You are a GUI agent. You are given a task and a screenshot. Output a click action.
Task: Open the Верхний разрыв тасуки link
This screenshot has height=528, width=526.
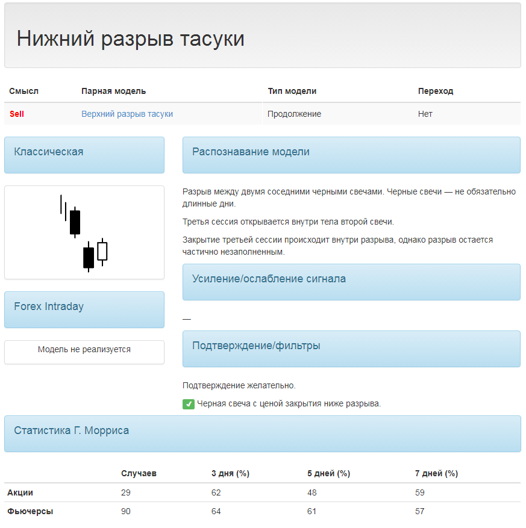pyautogui.click(x=127, y=114)
